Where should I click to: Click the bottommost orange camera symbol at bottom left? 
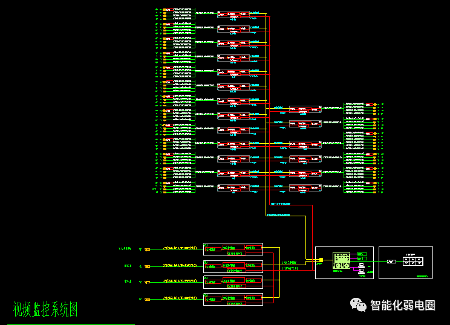147,300
